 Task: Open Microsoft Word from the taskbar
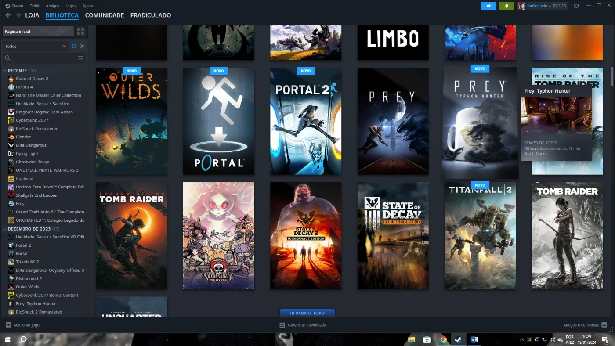(474, 339)
